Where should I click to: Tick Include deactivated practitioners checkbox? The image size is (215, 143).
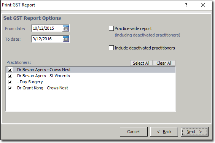click(111, 48)
